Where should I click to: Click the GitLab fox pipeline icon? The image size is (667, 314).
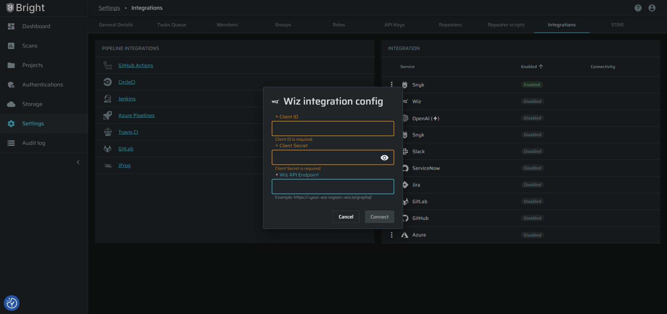click(x=108, y=149)
